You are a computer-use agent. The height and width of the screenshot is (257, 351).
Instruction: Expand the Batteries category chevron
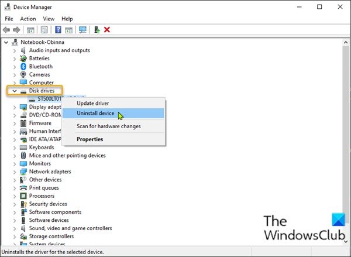(x=15, y=59)
